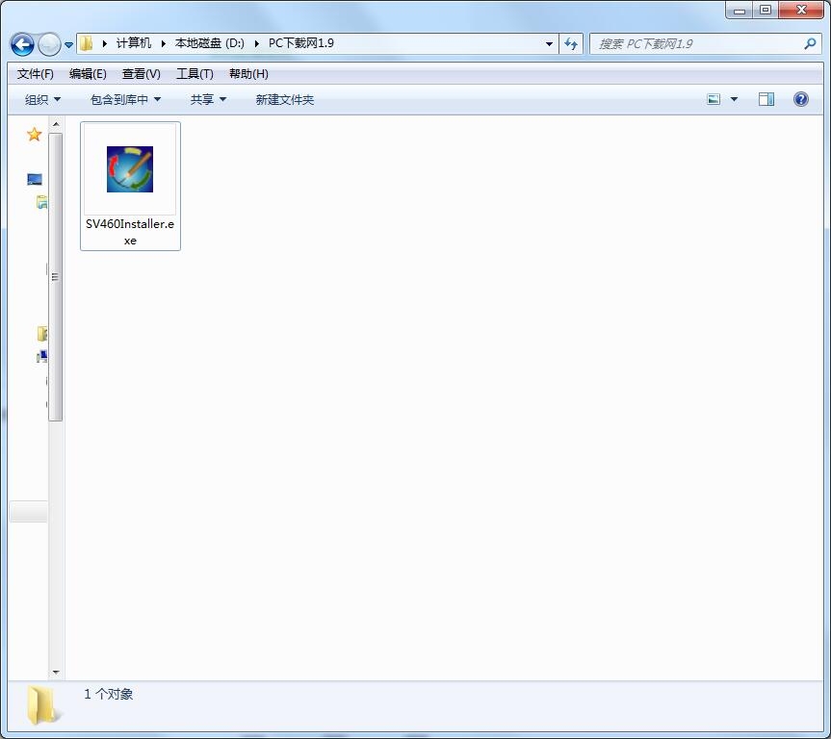
Task: Open the 组织 dropdown
Action: [x=42, y=100]
